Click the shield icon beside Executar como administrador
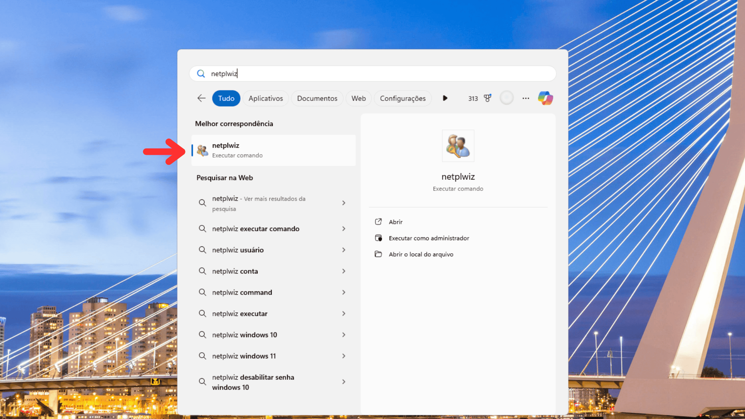 click(378, 238)
